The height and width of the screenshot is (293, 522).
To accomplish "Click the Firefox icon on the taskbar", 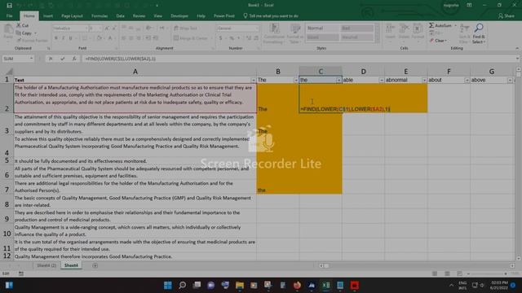I will click(297, 286).
